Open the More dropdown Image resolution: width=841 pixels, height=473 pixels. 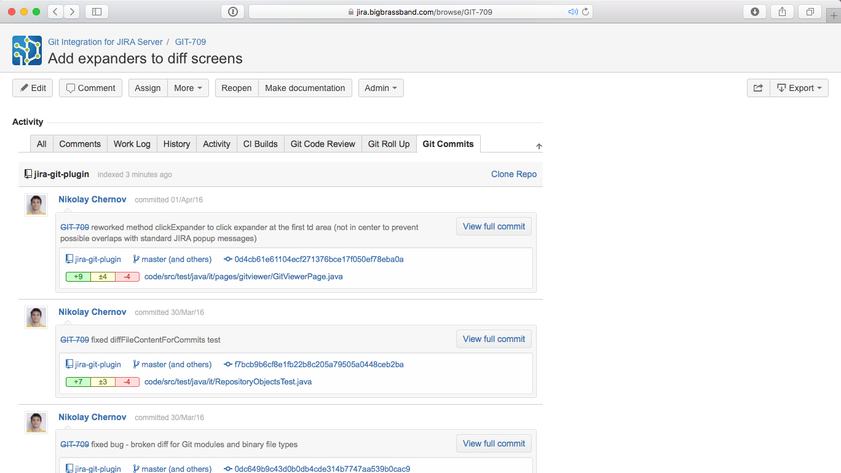coord(188,88)
